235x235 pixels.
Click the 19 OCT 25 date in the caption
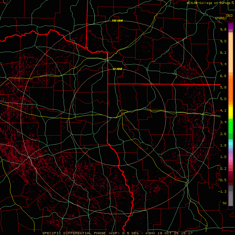(168, 233)
